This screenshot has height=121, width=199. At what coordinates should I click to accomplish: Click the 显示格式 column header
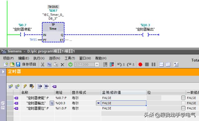[x=86, y=92]
